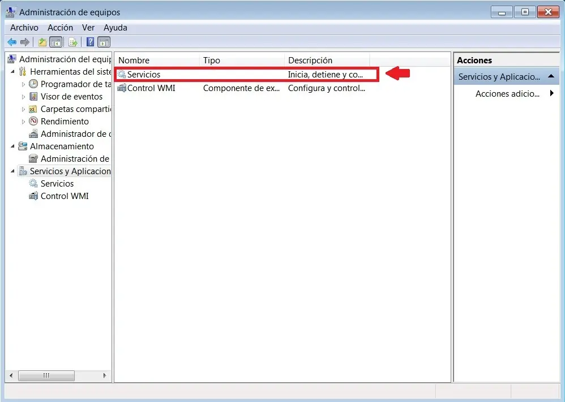Click the 'Inicia, detiene y co...' description cell
565x402 pixels.
point(326,75)
